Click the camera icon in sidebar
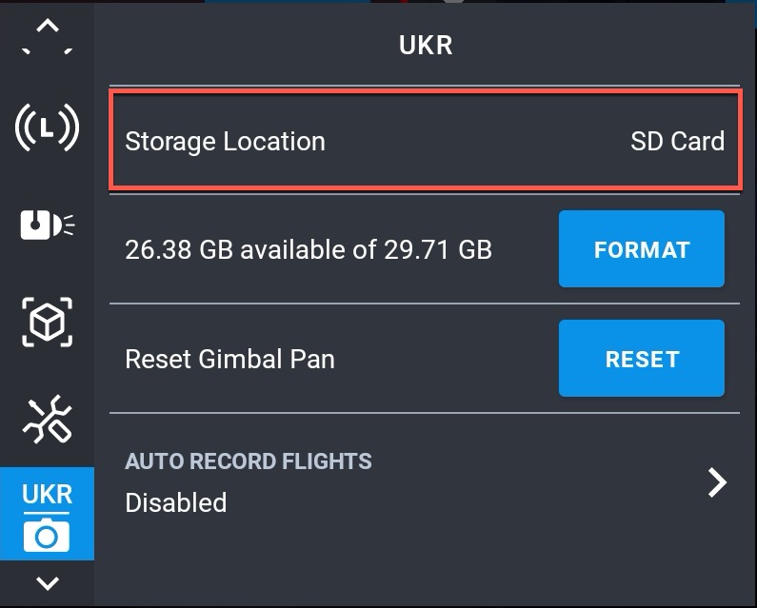This screenshot has height=608, width=757. coord(47,537)
